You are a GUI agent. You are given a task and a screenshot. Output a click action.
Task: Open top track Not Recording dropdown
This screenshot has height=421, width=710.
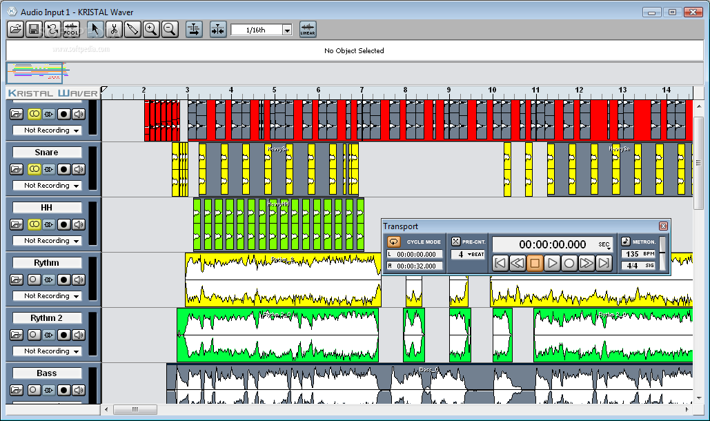coord(47,130)
